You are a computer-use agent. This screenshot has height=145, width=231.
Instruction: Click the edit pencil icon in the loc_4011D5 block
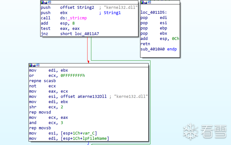[146, 2]
